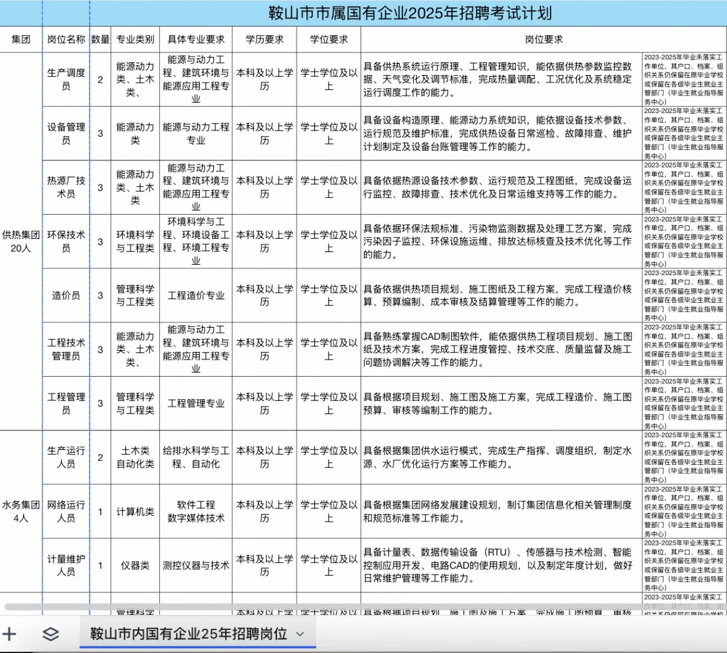Select the 土木类 自动化类 category cell
The image size is (727, 653).
click(x=135, y=457)
